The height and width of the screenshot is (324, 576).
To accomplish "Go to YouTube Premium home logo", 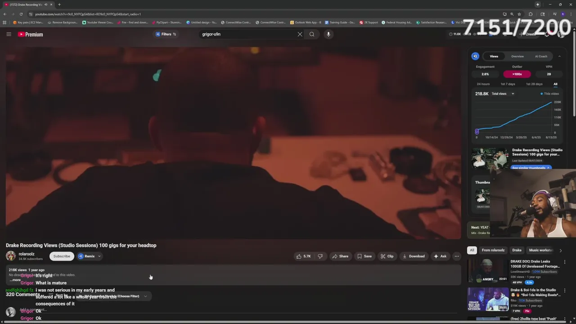I will pyautogui.click(x=31, y=34).
